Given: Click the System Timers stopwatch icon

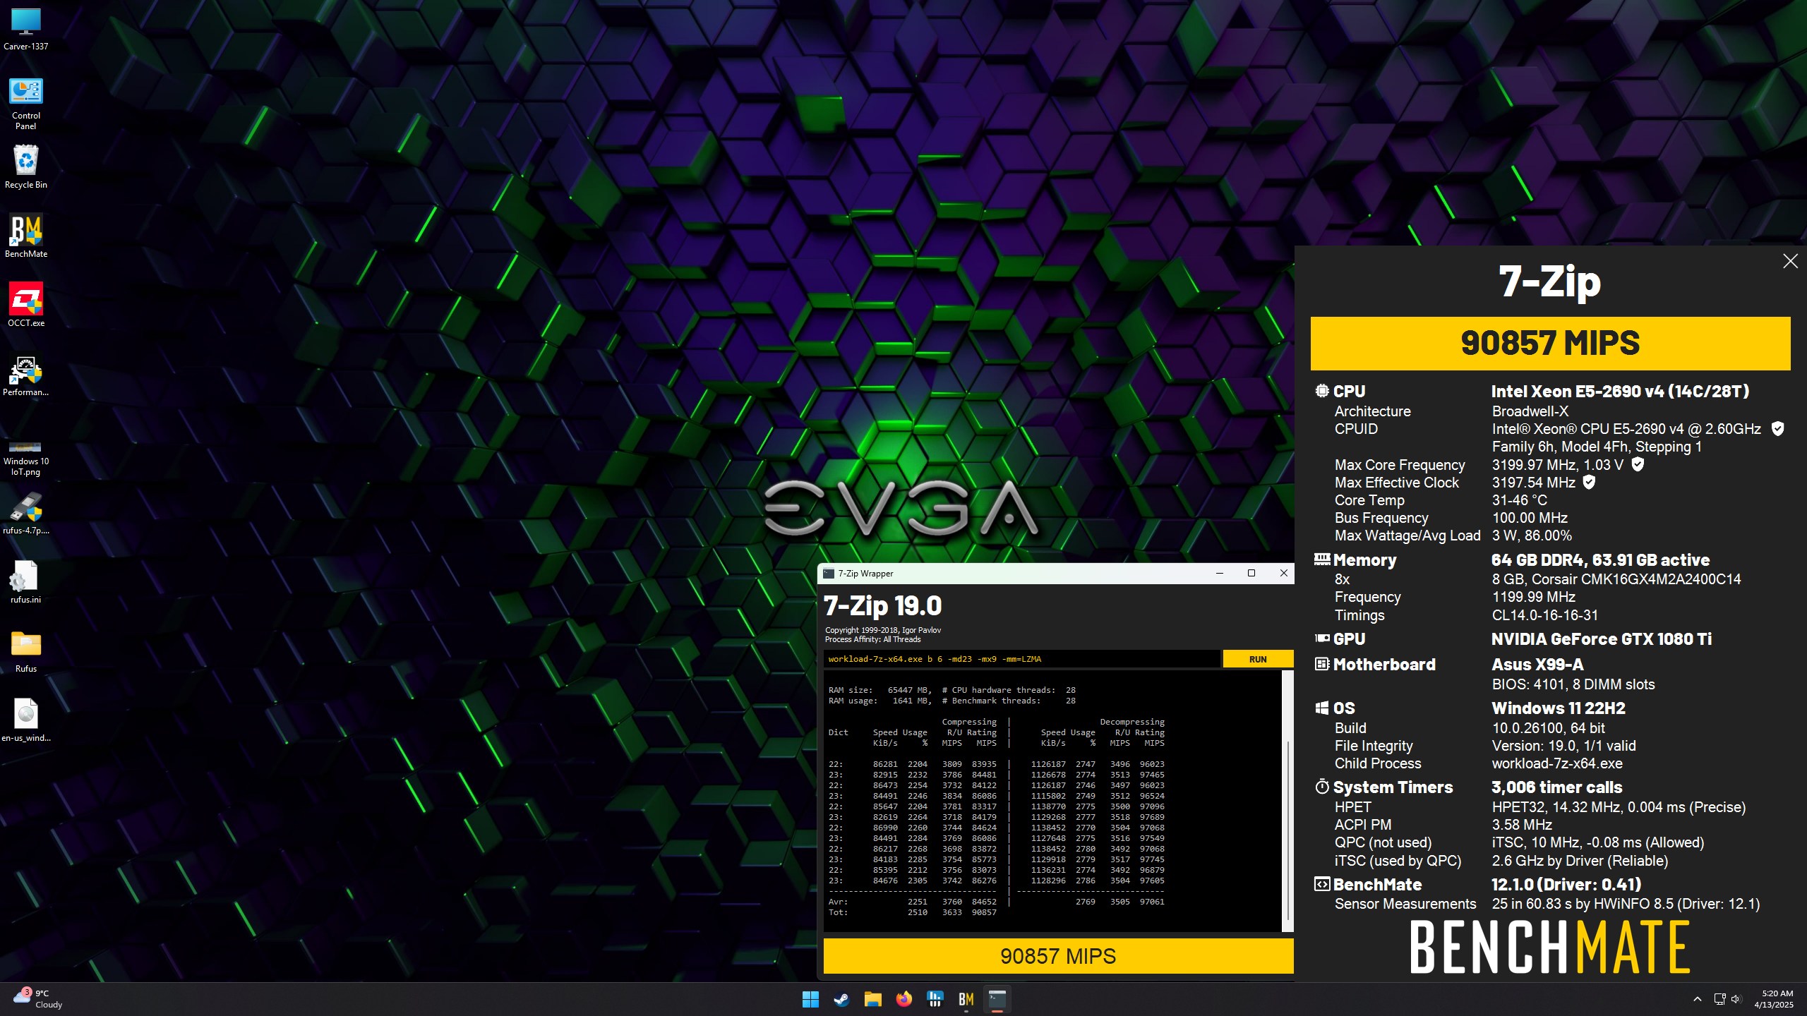Looking at the screenshot, I should pos(1322,787).
